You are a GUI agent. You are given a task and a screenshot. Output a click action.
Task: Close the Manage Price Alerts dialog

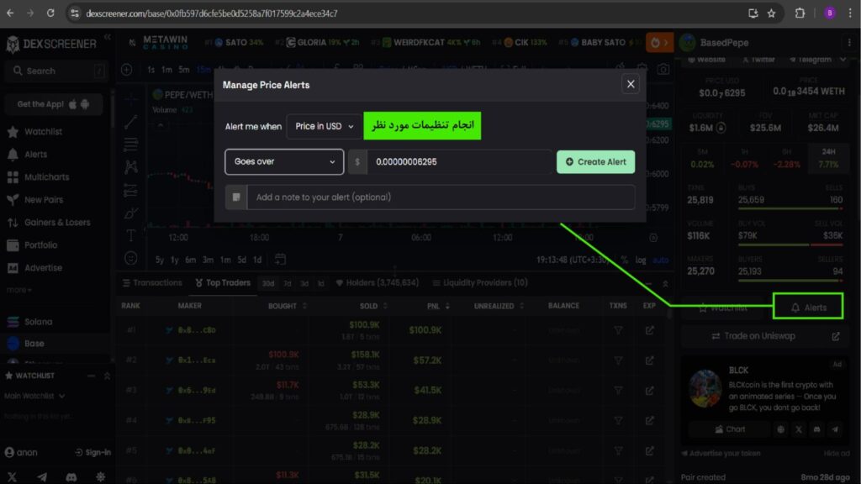(x=631, y=85)
